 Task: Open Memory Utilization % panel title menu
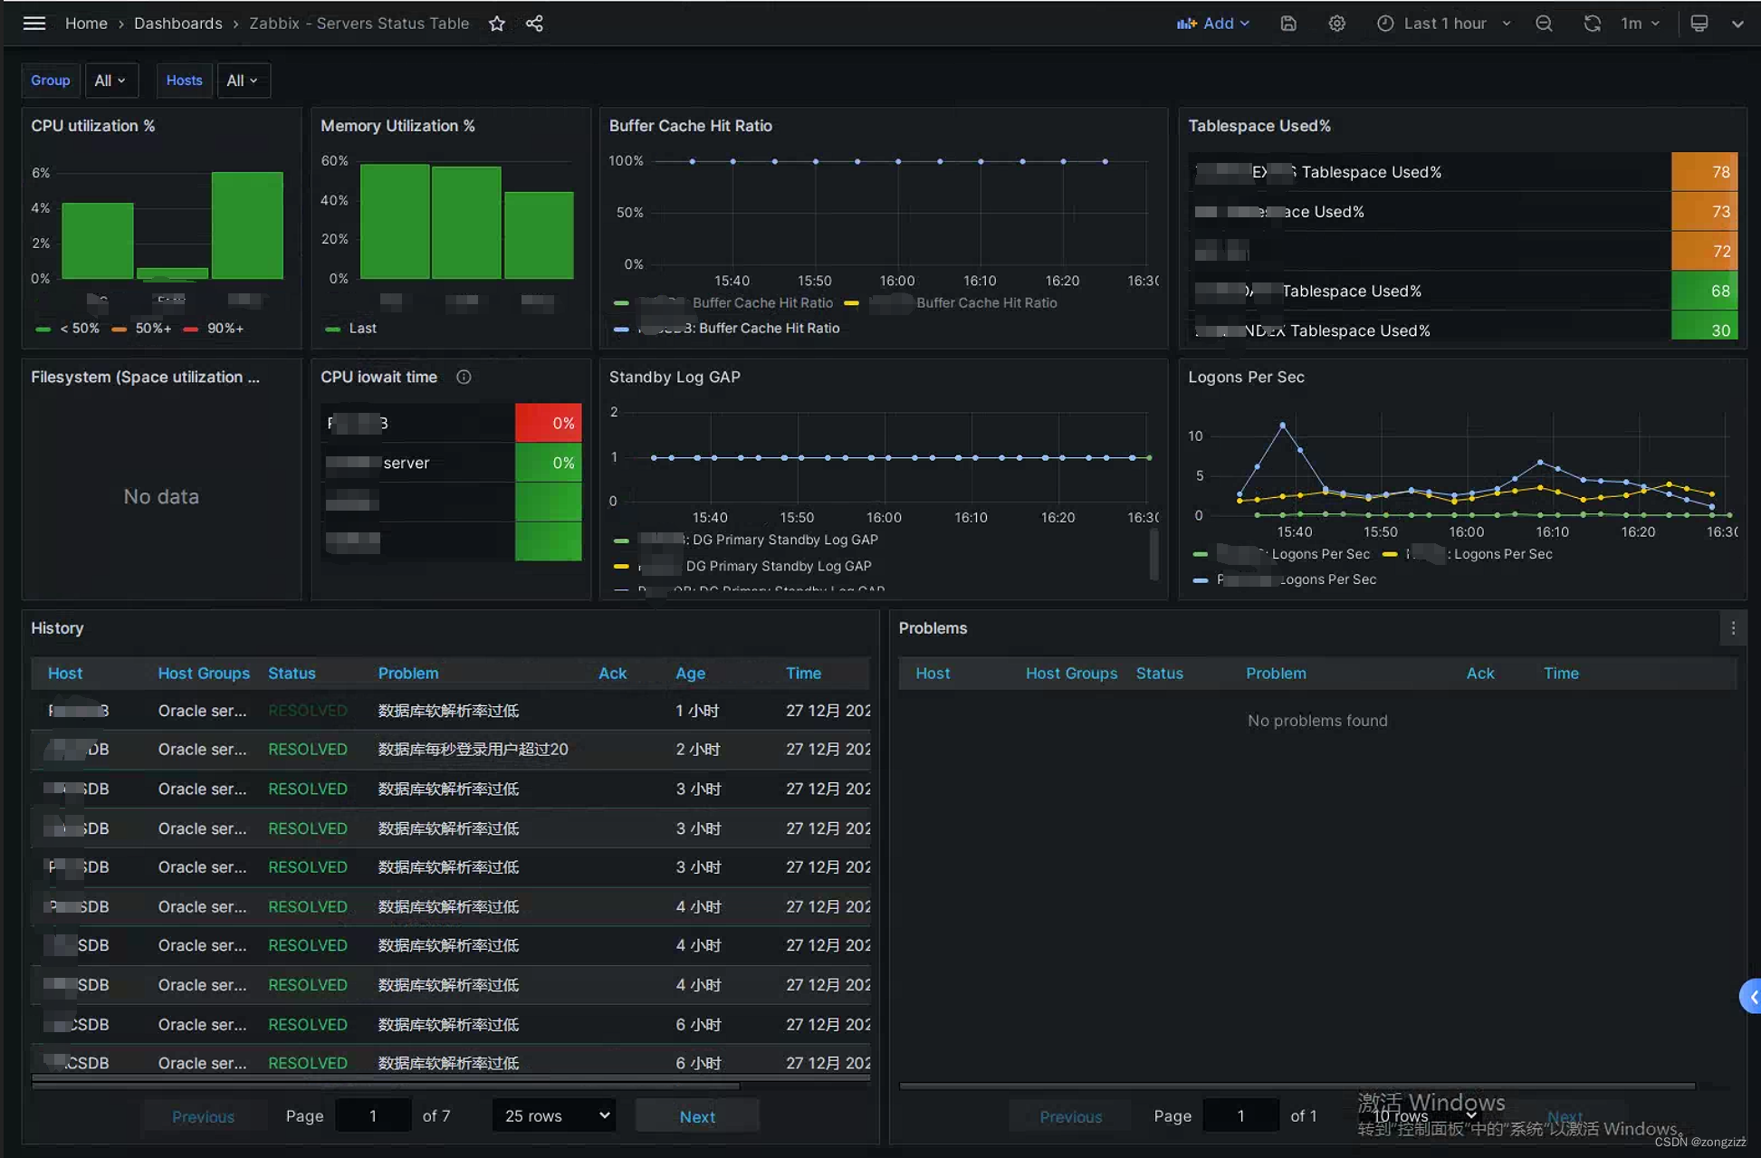(x=397, y=126)
